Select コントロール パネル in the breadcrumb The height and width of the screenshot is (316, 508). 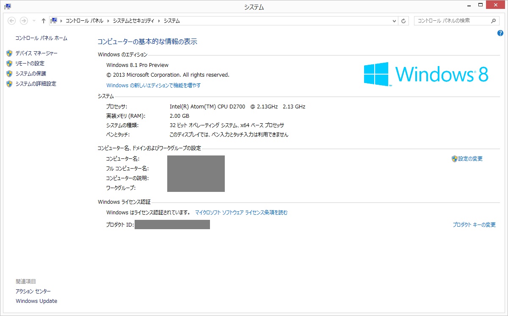pos(85,21)
